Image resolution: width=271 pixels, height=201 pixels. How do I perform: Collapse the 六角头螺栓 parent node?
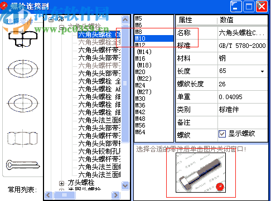click(61, 27)
